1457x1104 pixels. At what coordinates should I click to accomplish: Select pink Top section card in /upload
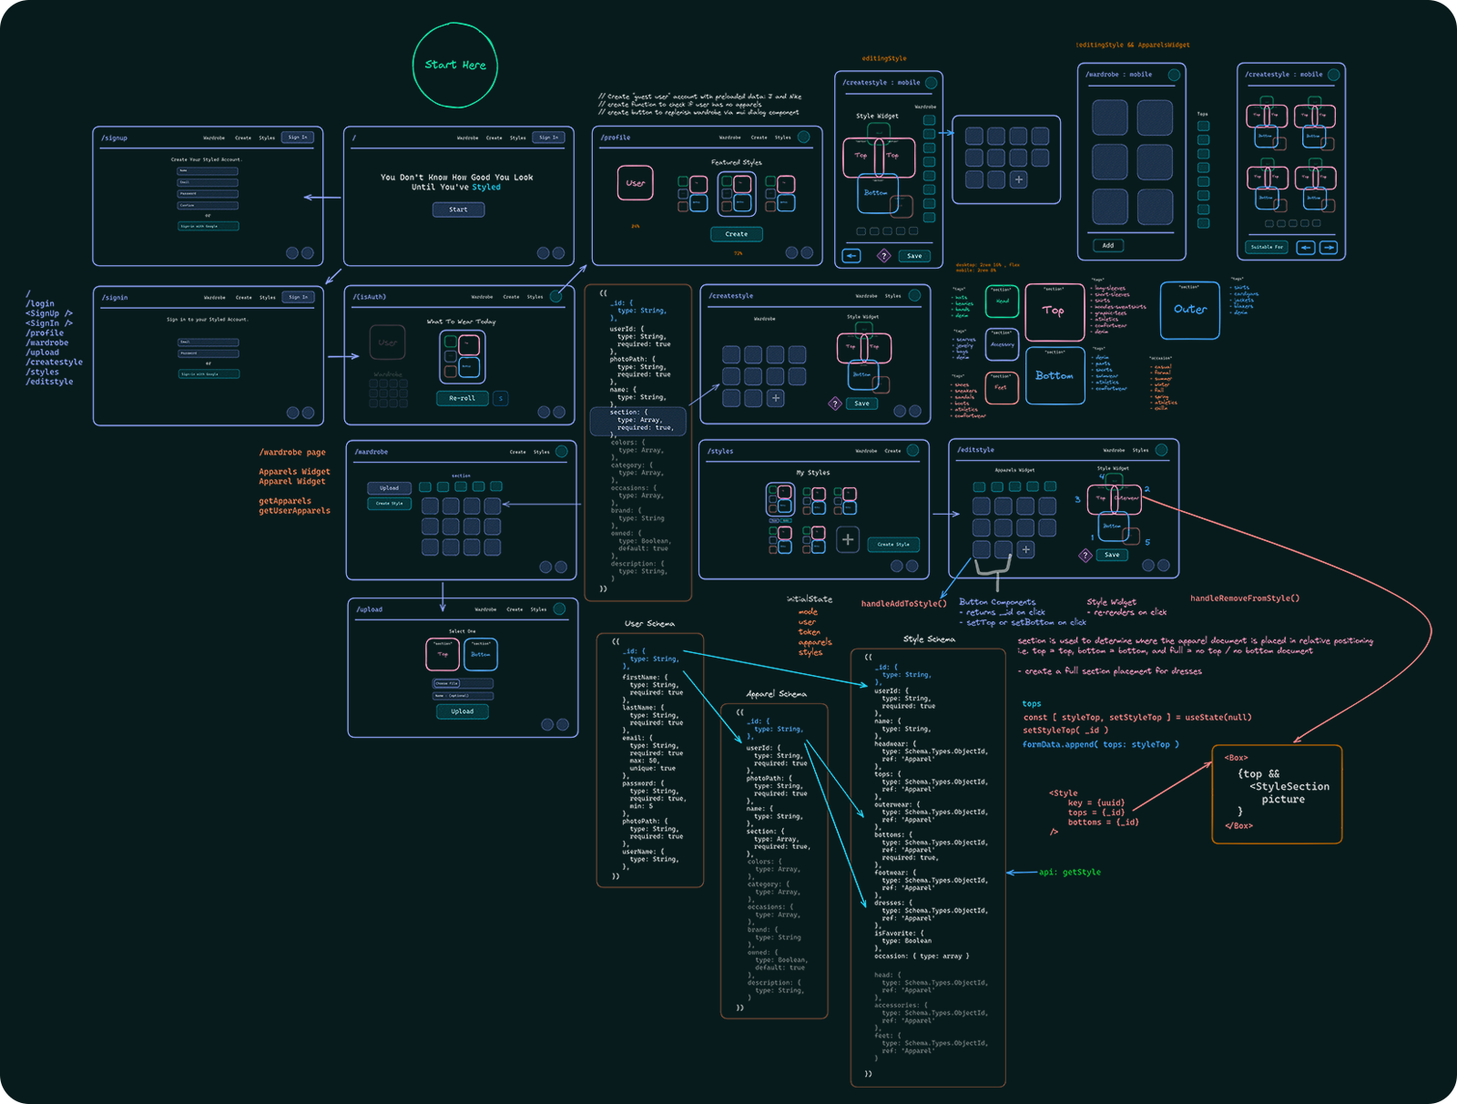[x=443, y=654]
